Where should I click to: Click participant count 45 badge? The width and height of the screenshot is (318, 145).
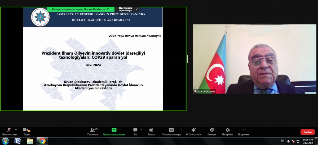pos(96,129)
